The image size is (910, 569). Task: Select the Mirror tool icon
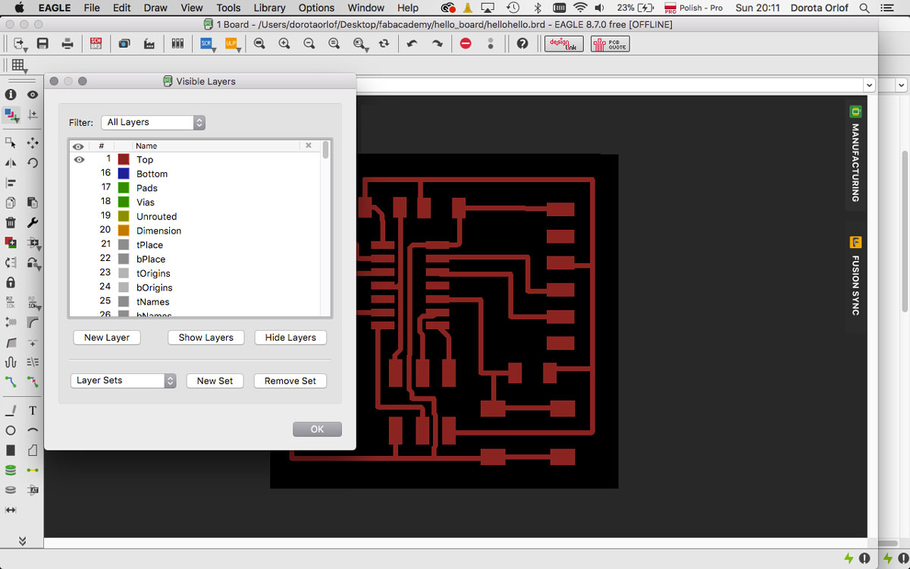(x=11, y=162)
